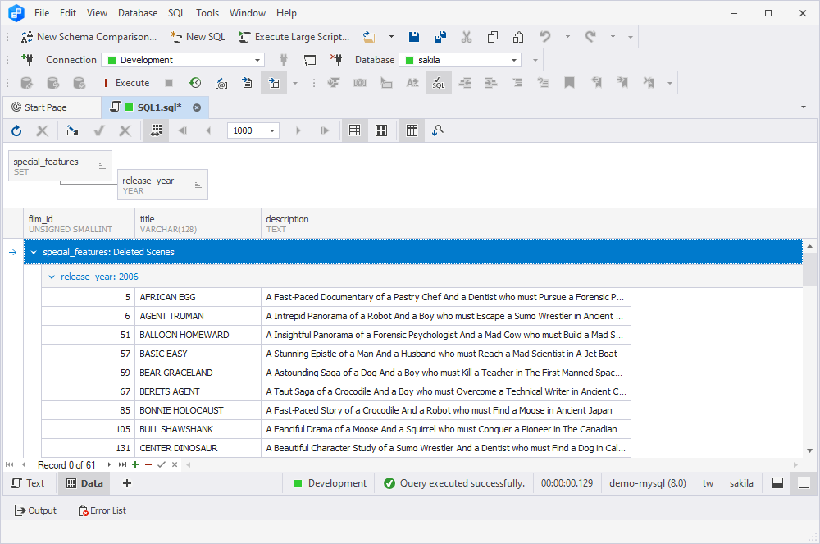Create a New SQL document

click(198, 37)
